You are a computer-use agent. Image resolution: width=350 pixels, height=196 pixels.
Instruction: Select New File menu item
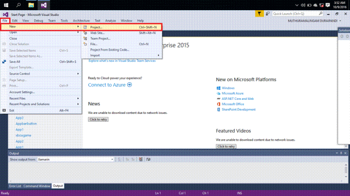pyautogui.click(x=122, y=44)
